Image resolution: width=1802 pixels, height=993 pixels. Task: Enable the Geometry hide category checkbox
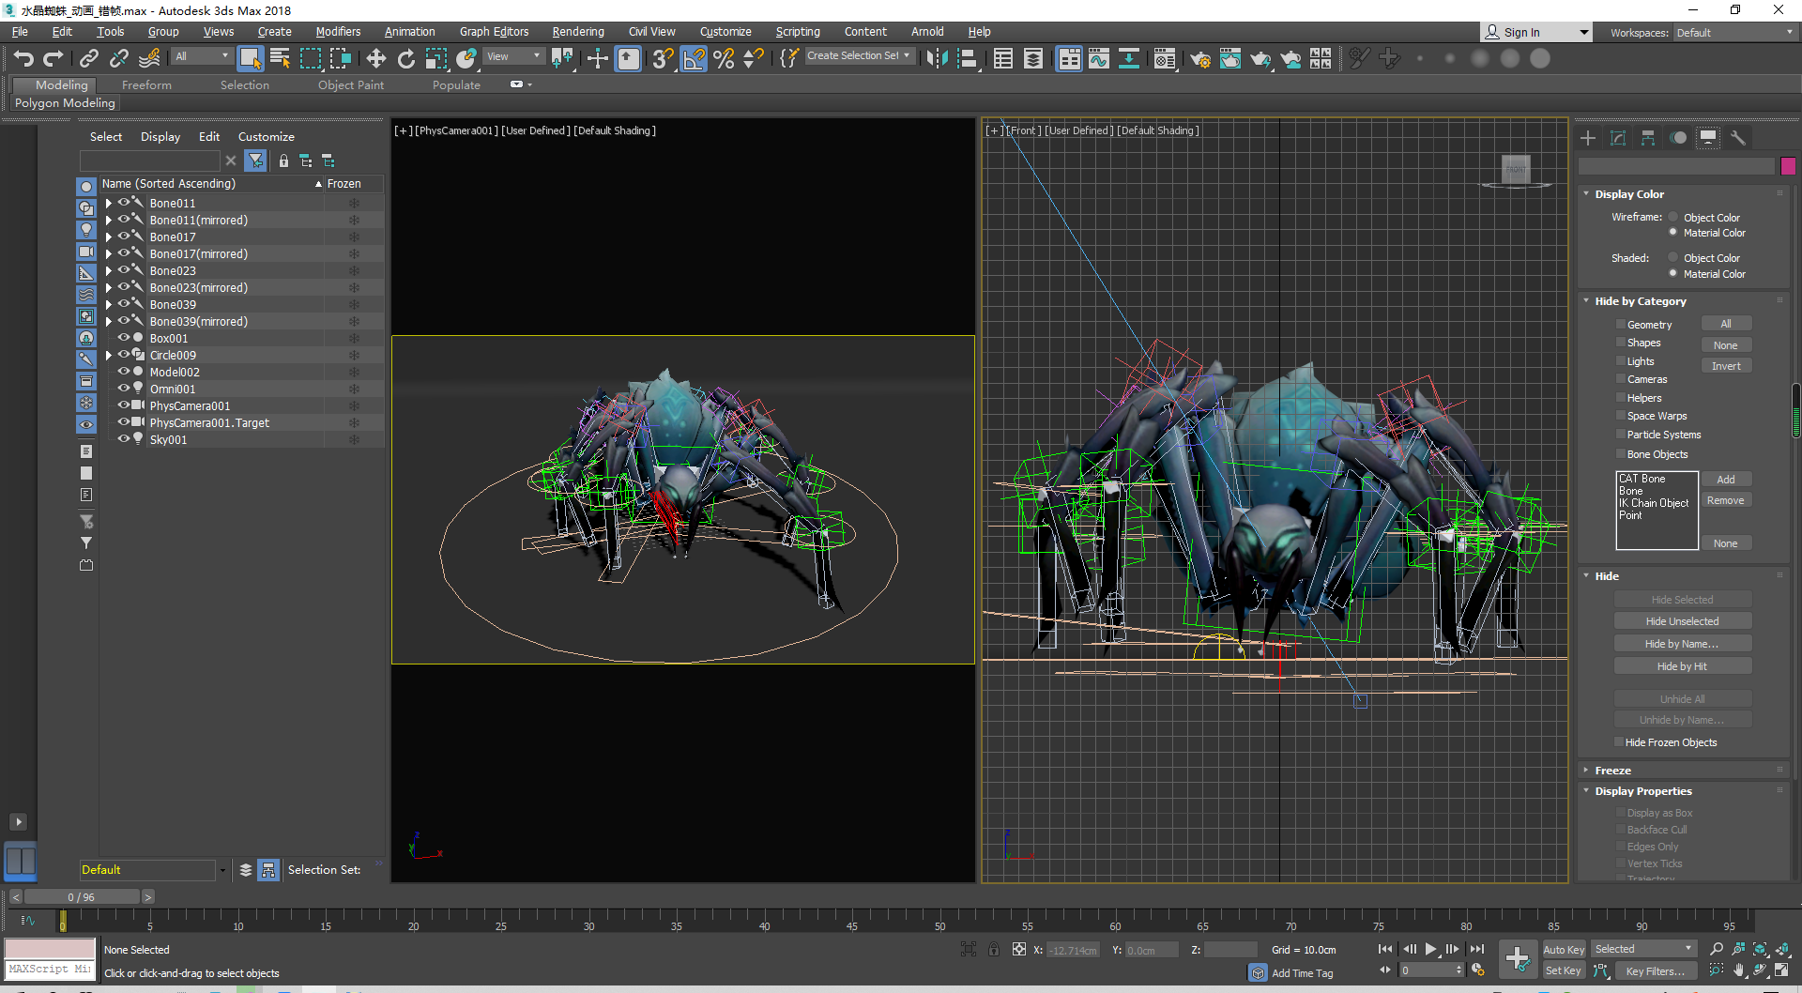(1620, 325)
